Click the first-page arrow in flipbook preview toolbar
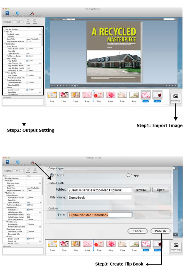The width and height of the screenshot is (184, 278). click(166, 86)
